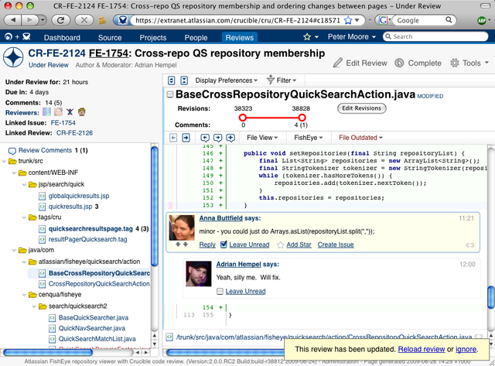The width and height of the screenshot is (495, 366).
Task: Click the Edit Review pencil icon
Action: (339, 63)
